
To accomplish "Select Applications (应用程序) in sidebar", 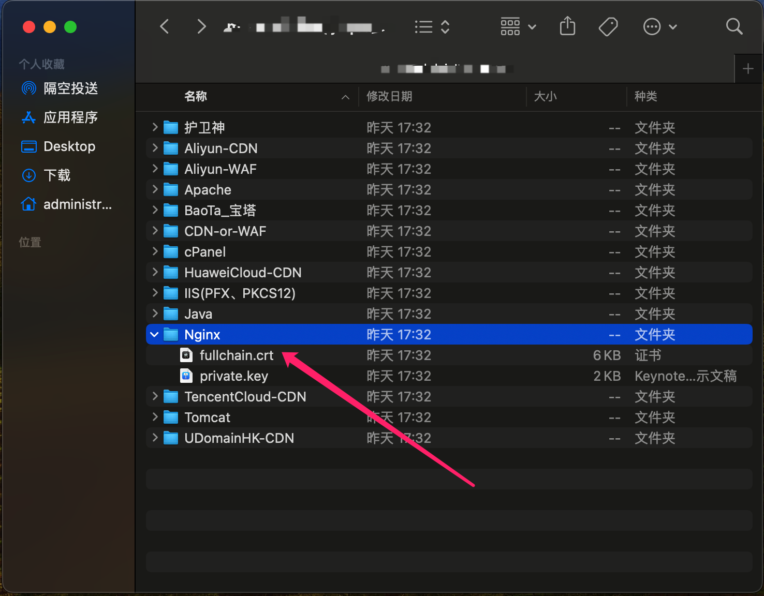I will click(70, 117).
